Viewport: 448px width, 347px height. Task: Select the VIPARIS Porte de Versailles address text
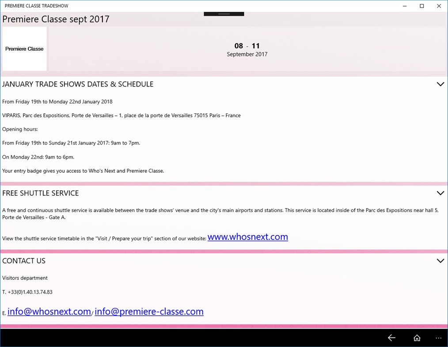[x=121, y=115]
